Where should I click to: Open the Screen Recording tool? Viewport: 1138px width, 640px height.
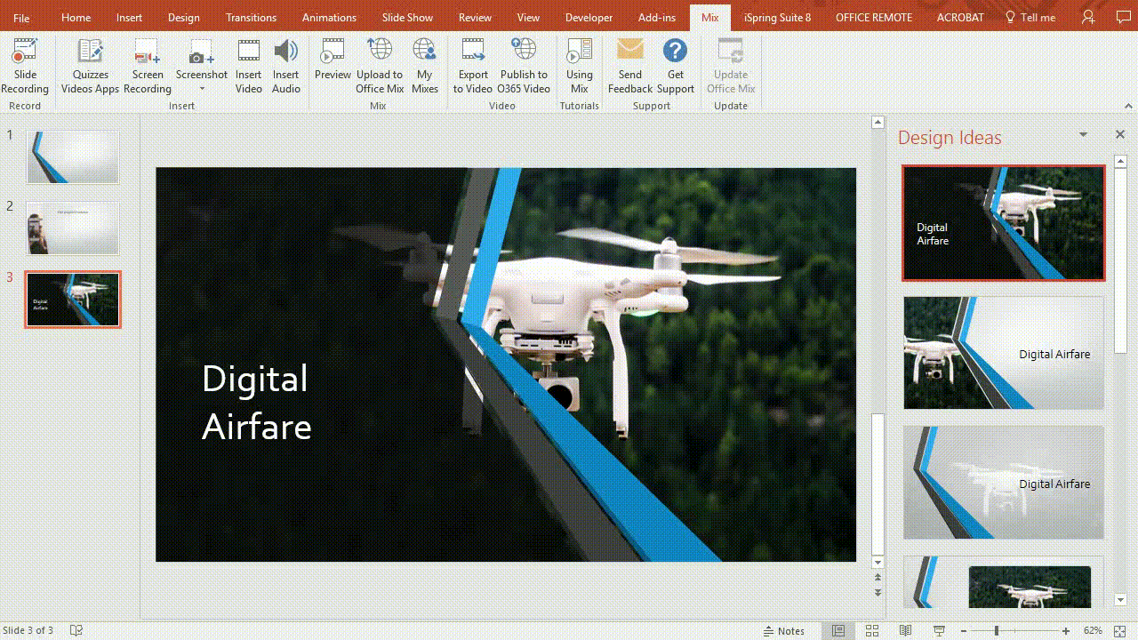pyautogui.click(x=147, y=62)
